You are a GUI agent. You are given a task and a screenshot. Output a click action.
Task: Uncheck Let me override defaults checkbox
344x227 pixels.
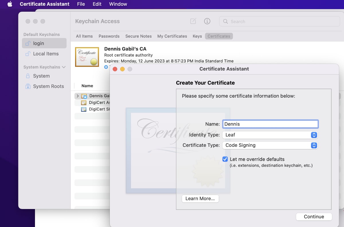coord(225,159)
